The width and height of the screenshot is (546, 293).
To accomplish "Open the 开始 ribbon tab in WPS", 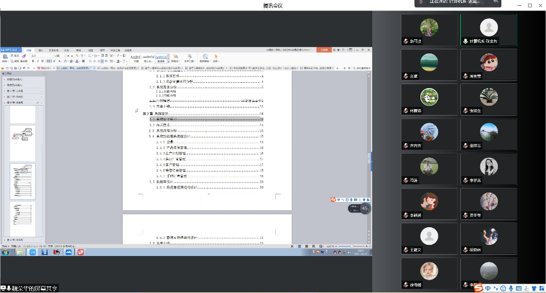I will pyautogui.click(x=29, y=50).
